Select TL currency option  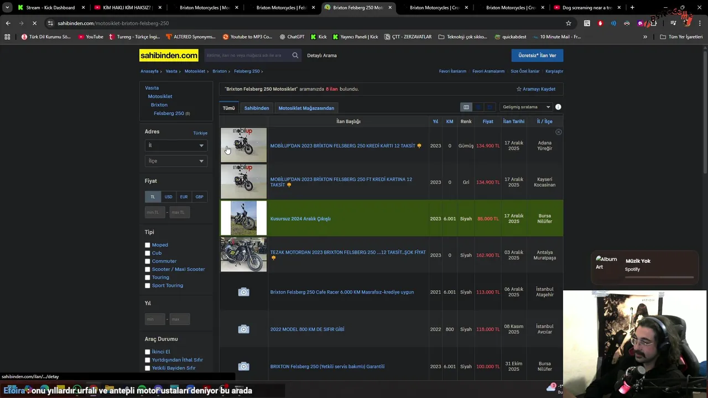coord(153,197)
